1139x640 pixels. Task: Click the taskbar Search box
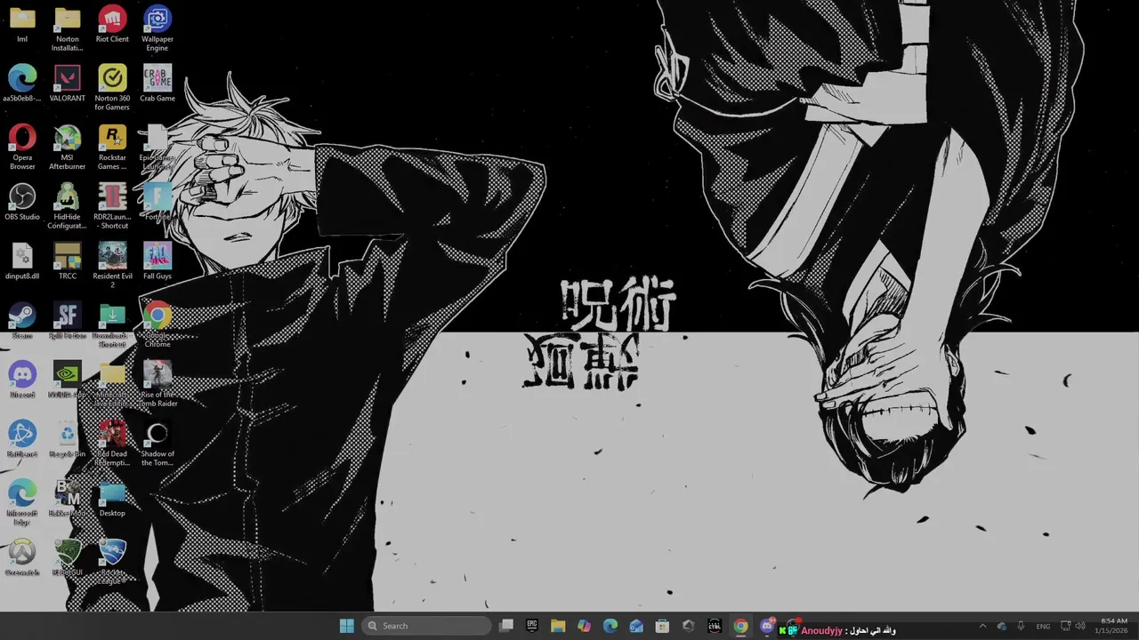427,626
